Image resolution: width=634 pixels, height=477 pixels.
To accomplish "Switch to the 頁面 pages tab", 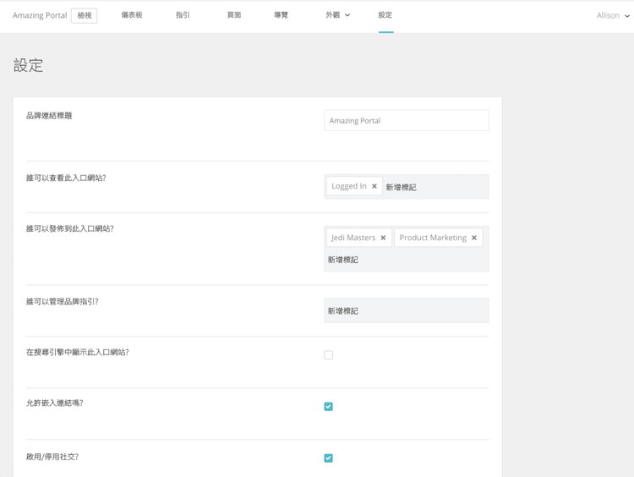I will point(233,15).
